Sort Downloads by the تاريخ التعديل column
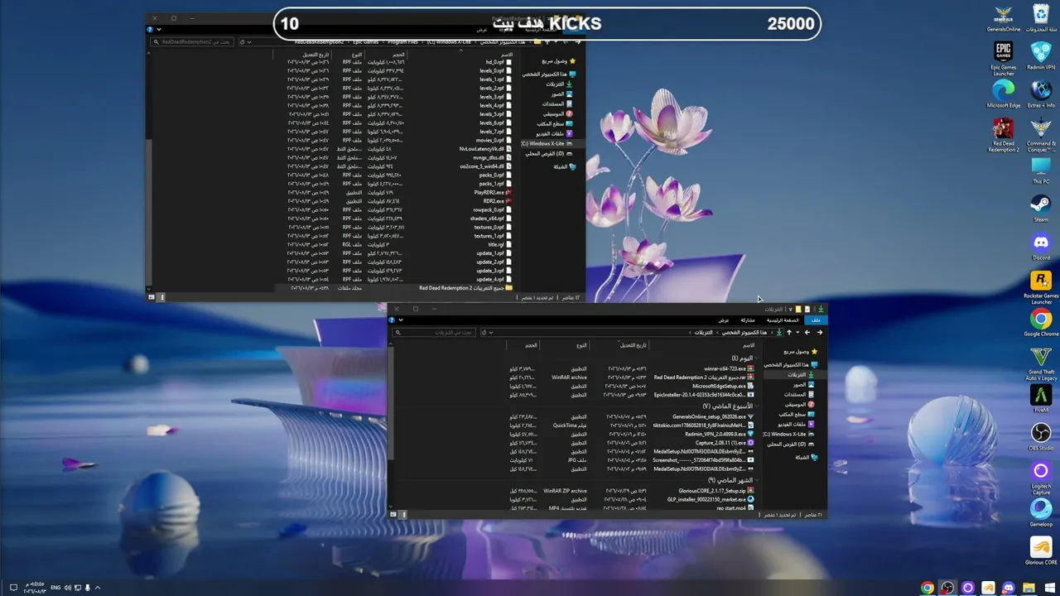The image size is (1060, 596). pyautogui.click(x=633, y=345)
